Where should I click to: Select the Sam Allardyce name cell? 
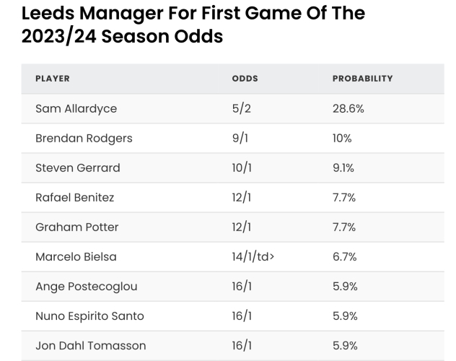coord(76,108)
